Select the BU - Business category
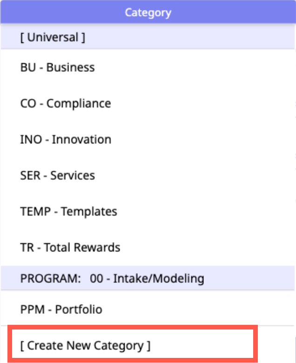Image resolution: width=296 pixels, height=363 pixels. [x=57, y=67]
